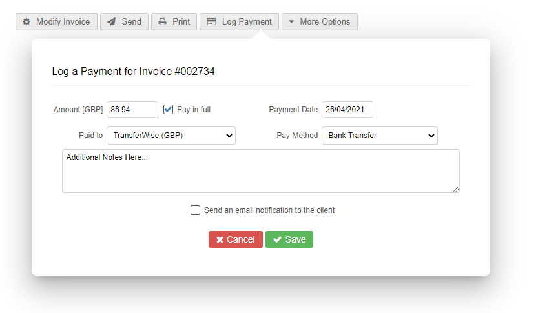Open the Paid to dropdown
538x313 pixels.
(171, 136)
